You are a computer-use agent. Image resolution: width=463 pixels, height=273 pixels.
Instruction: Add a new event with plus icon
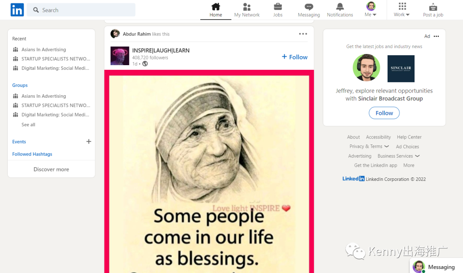[89, 142]
